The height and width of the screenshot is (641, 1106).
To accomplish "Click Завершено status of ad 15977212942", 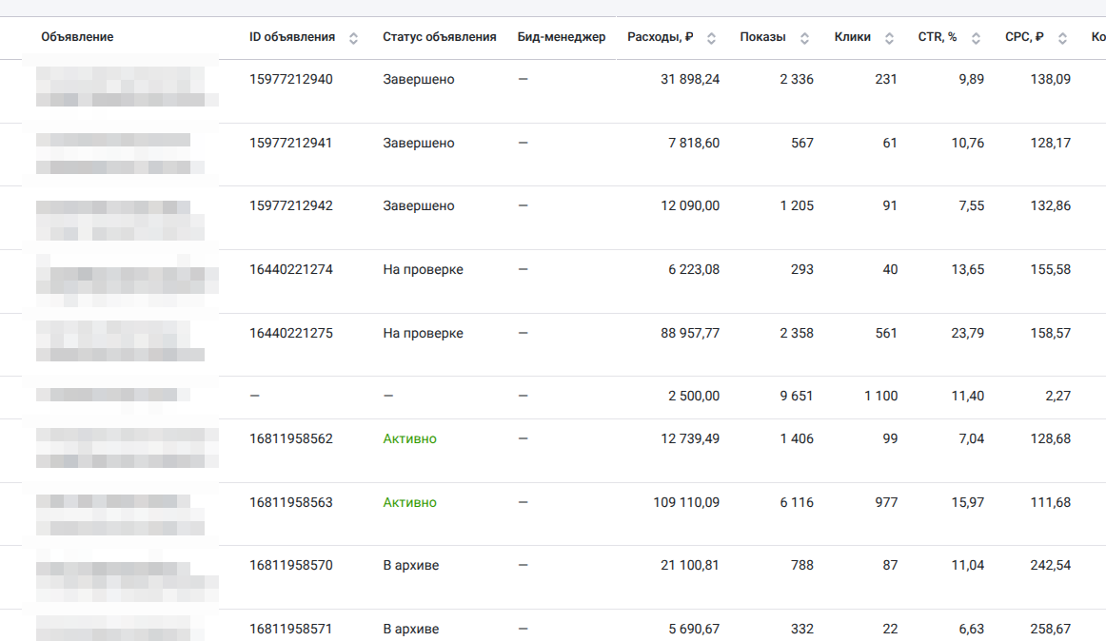I will (x=418, y=206).
